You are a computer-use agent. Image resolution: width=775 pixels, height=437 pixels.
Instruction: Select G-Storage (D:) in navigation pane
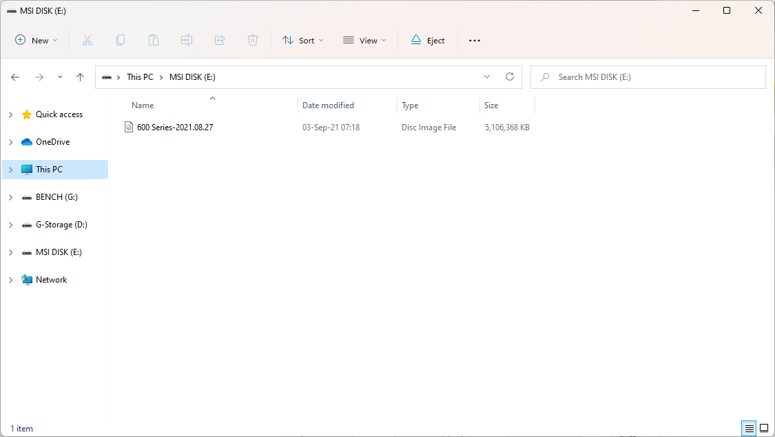55,225
